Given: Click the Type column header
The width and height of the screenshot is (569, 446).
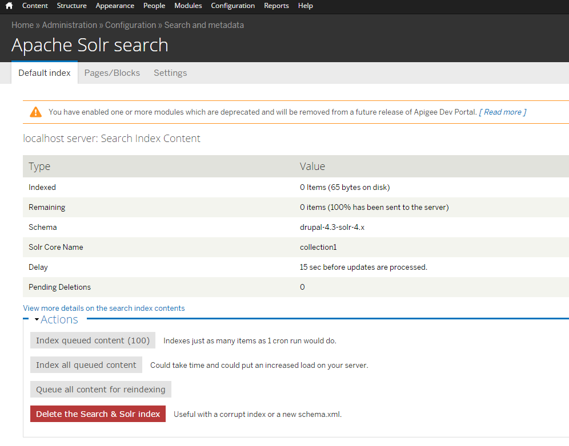Looking at the screenshot, I should (39, 167).
